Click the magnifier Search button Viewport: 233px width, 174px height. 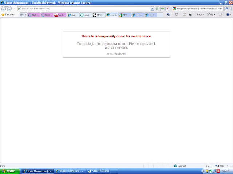(x=226, y=9)
